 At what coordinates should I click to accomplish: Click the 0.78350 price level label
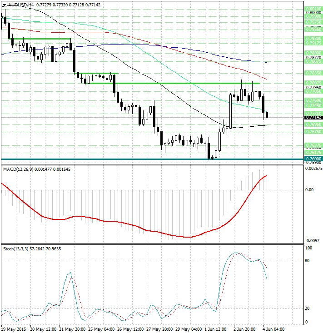[x=313, y=73]
